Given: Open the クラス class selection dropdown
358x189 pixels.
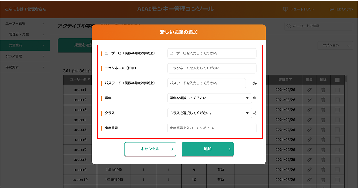Looking at the screenshot, I should 209,113.
